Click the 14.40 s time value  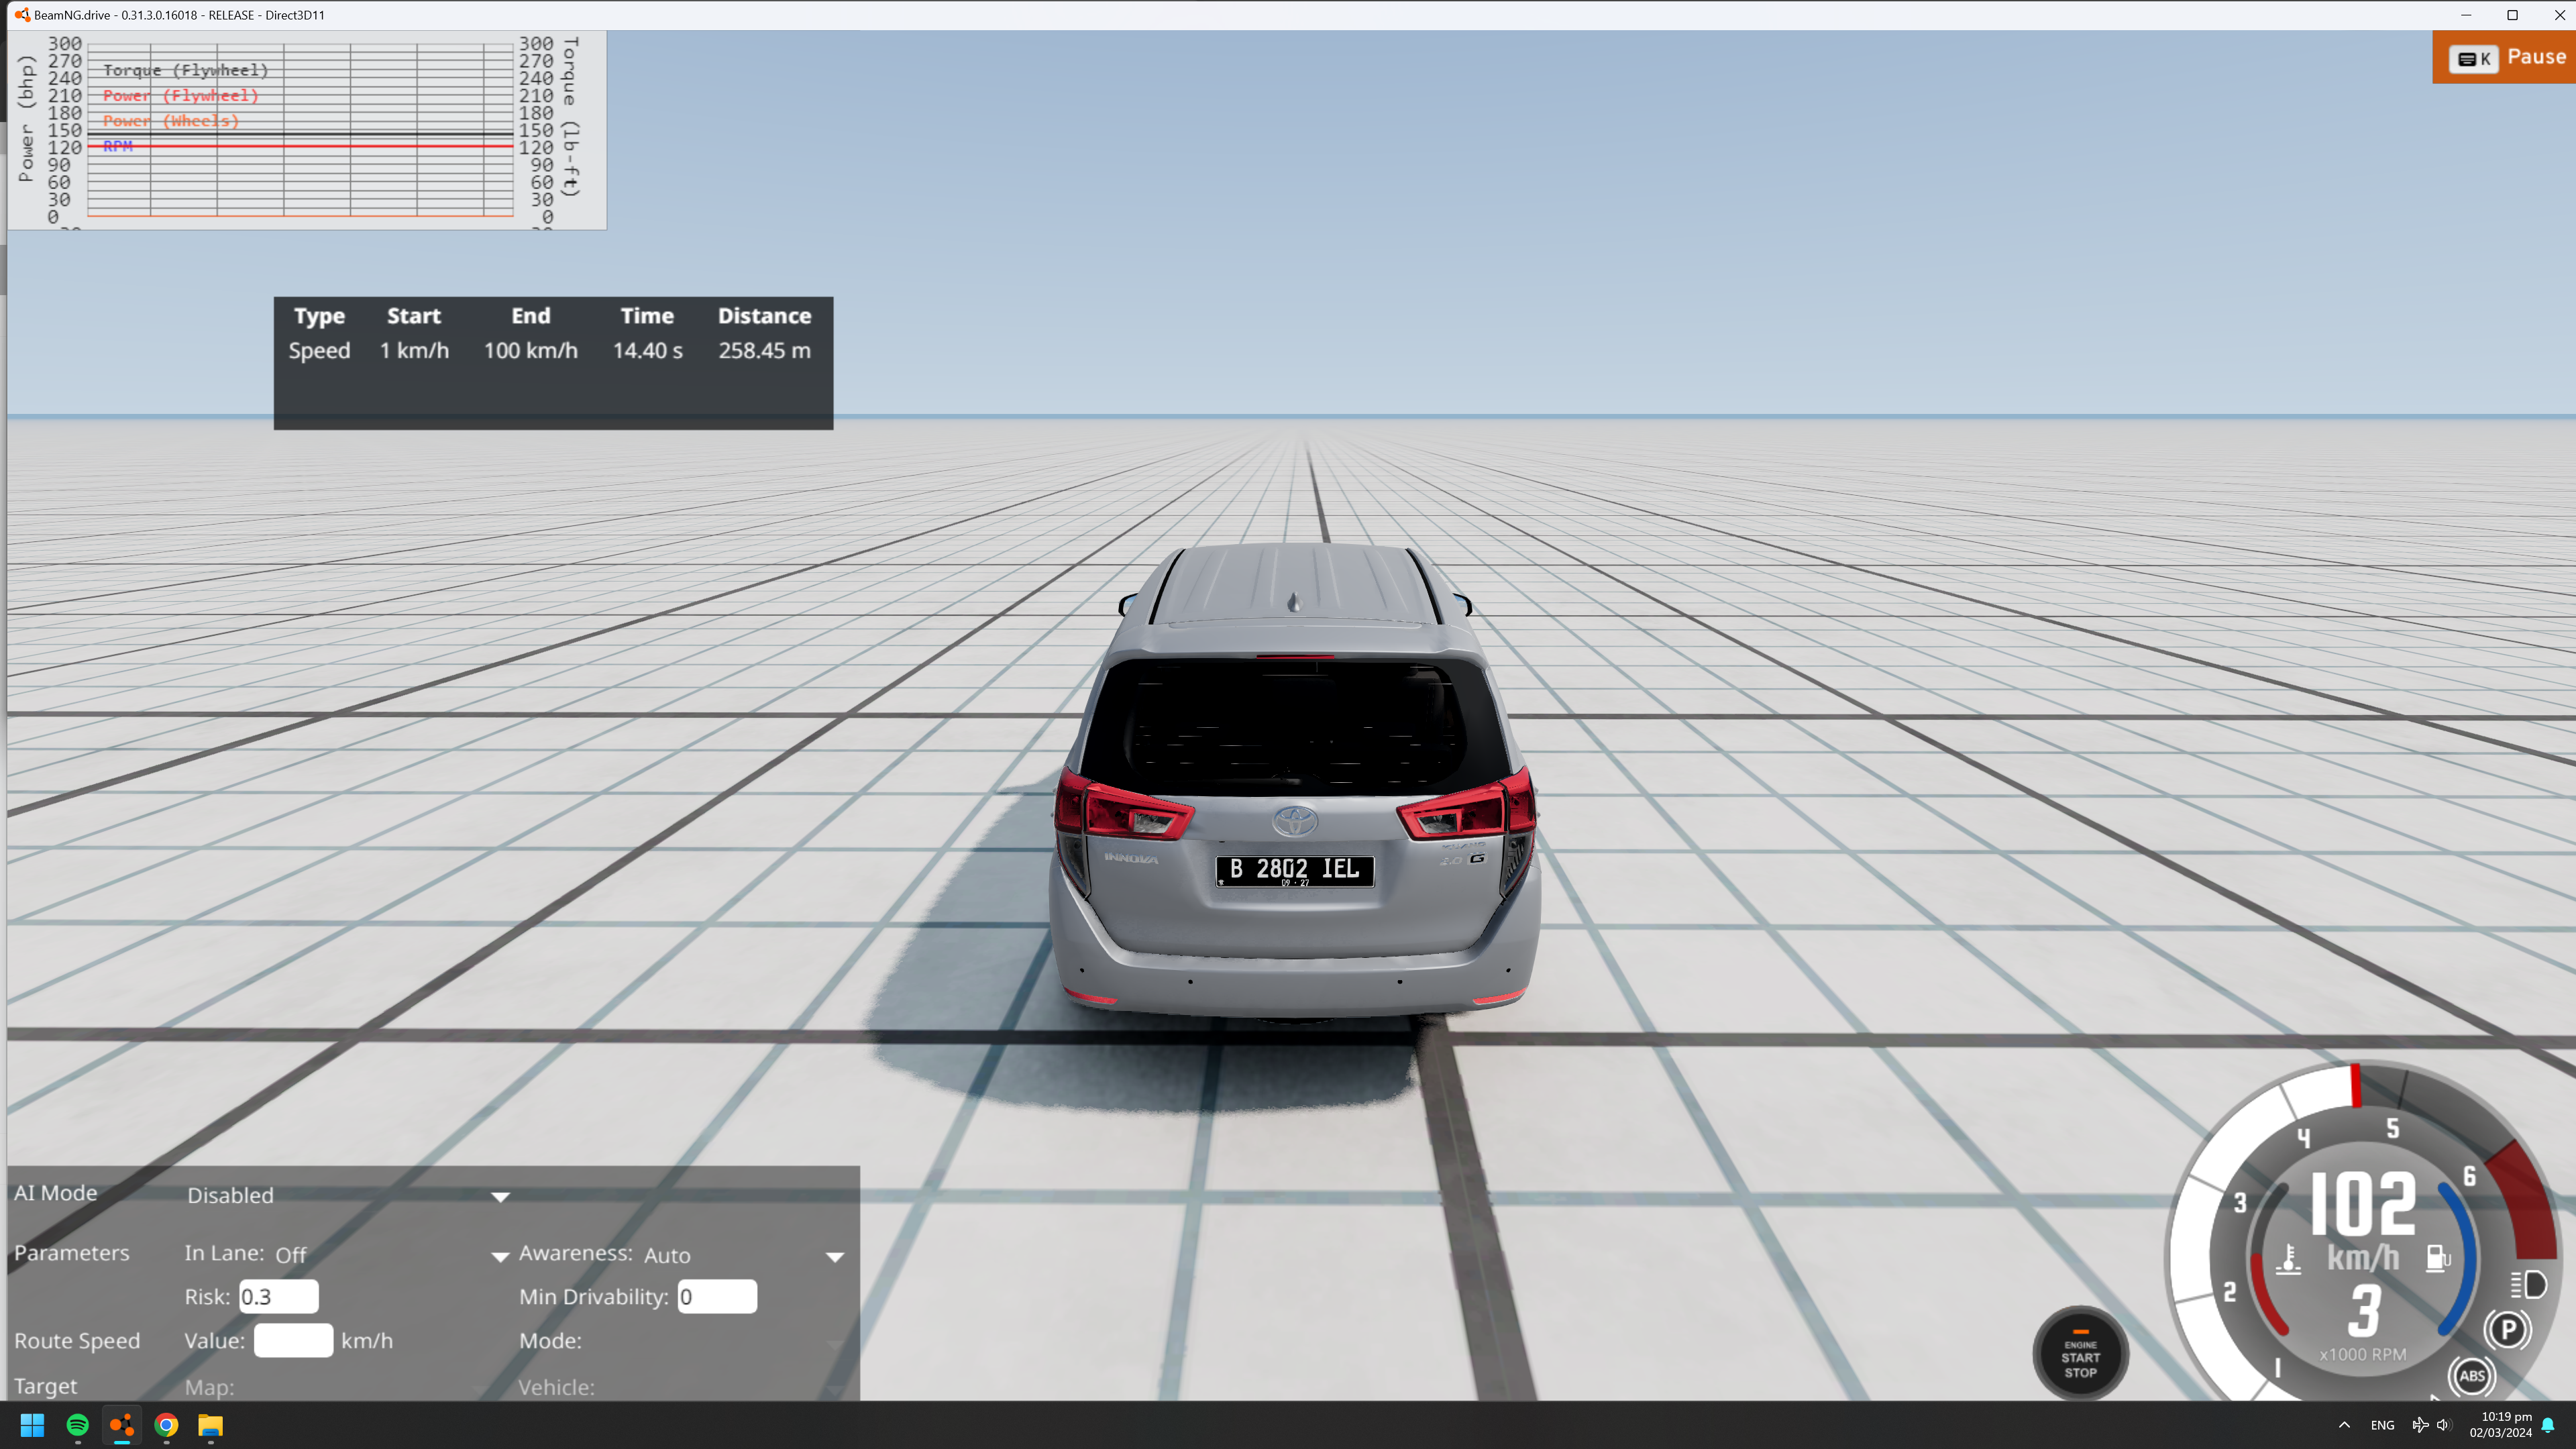pyautogui.click(x=648, y=351)
